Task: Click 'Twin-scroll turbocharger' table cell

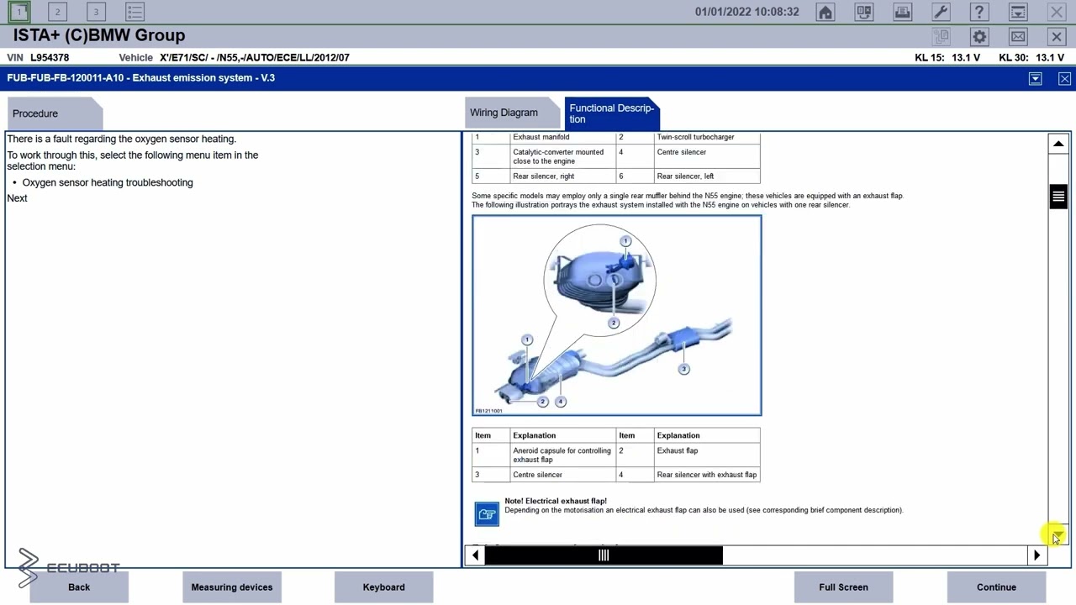Action: [707, 138]
